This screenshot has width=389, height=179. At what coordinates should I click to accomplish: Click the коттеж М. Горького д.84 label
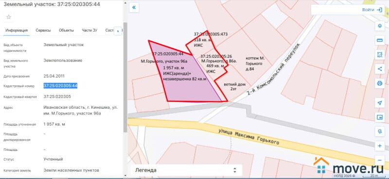pyautogui.click(x=255, y=64)
